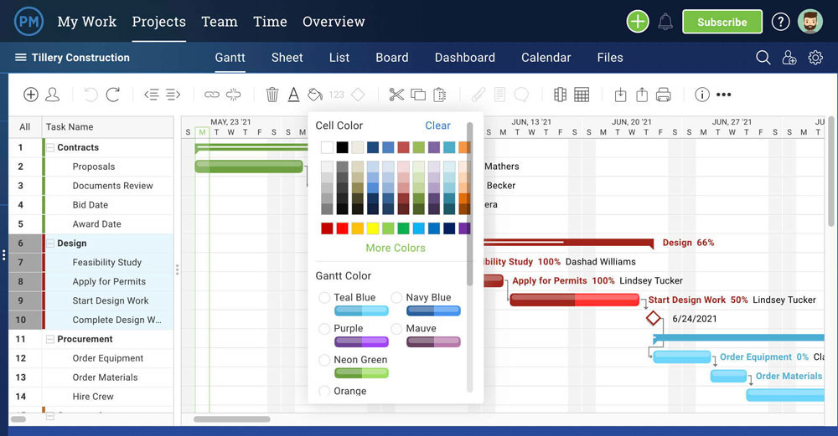Pick the black cell color swatch
The width and height of the screenshot is (838, 436).
pos(343,147)
